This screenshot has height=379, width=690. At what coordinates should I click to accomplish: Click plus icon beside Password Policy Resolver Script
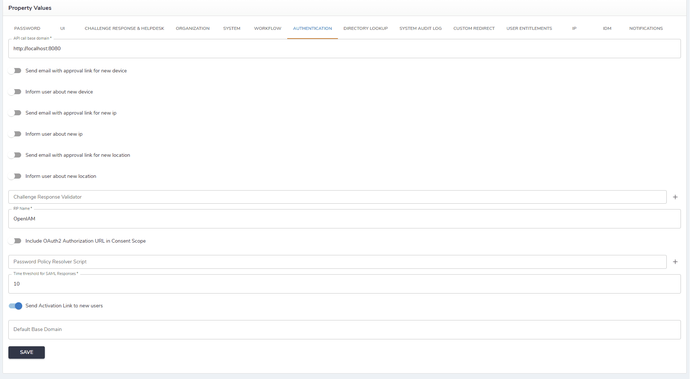(x=675, y=262)
